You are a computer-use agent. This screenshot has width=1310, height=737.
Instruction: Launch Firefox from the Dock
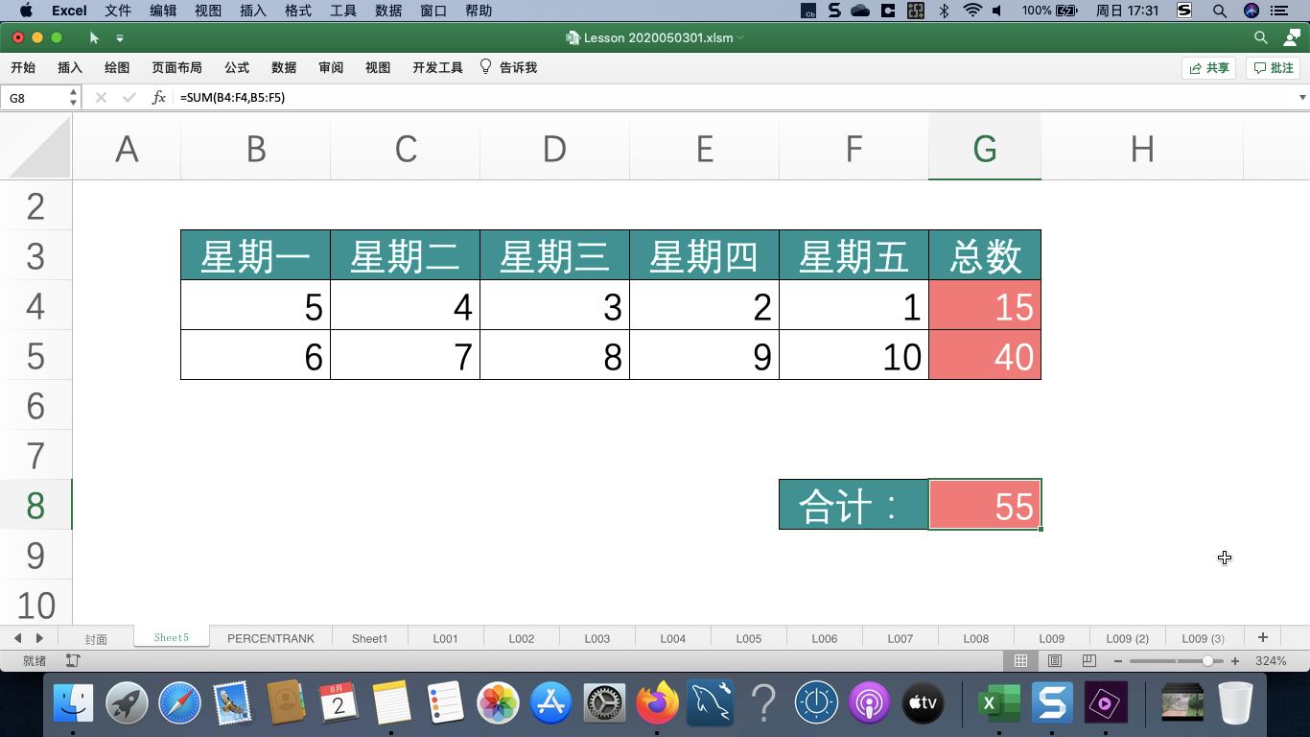(x=658, y=703)
